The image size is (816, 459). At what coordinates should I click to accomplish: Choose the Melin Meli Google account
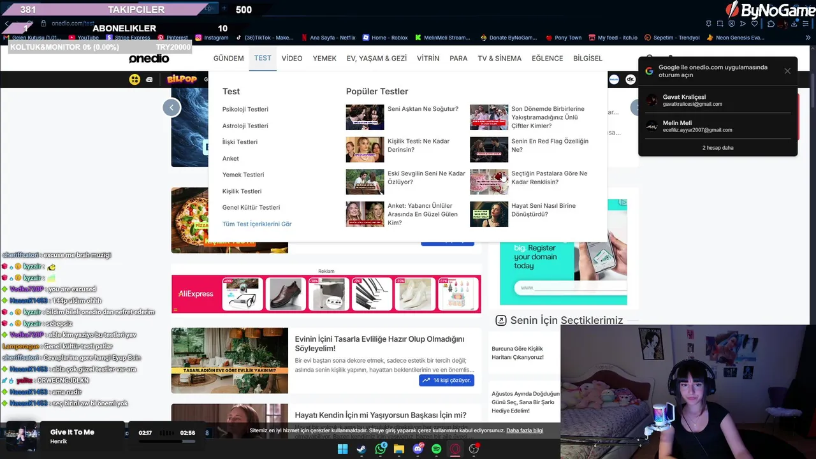pos(718,126)
